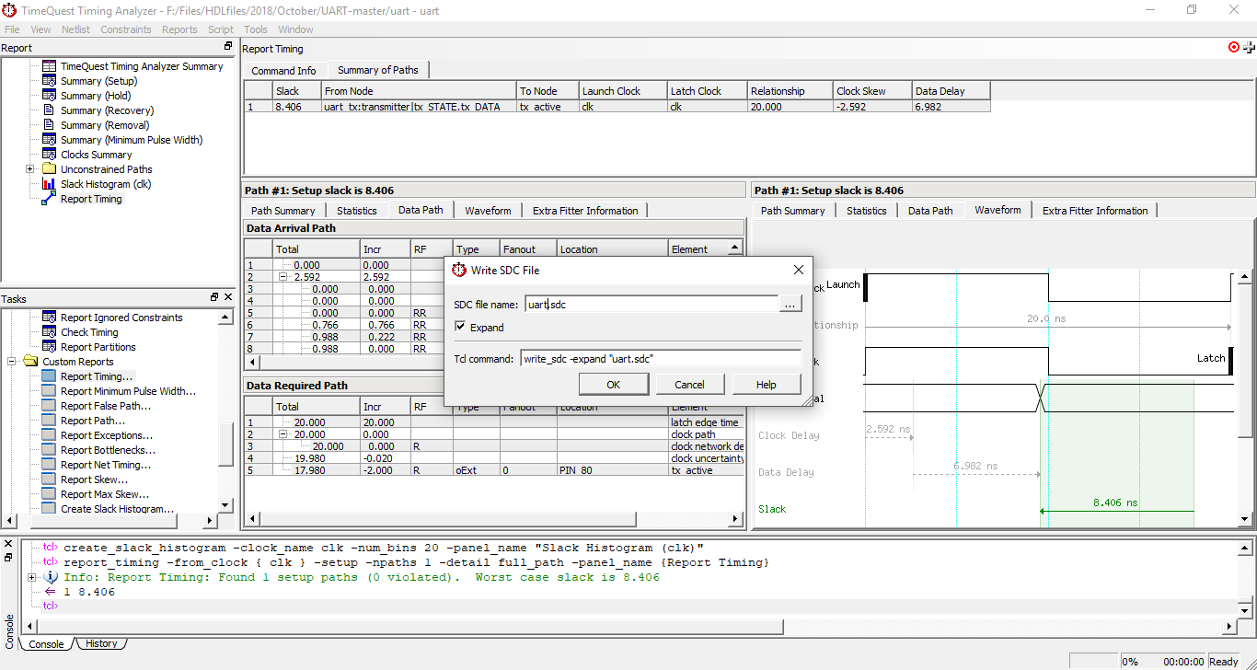Float the Tasks panel with its undock icon
The height and width of the screenshot is (670, 1257).
[x=214, y=297]
